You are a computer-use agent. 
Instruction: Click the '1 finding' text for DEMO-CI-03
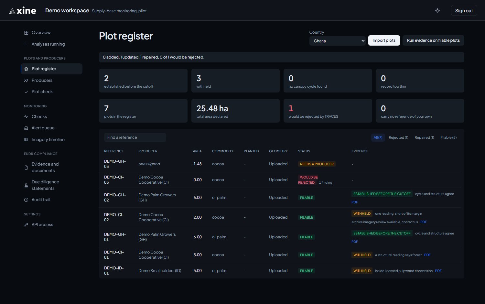pyautogui.click(x=326, y=183)
